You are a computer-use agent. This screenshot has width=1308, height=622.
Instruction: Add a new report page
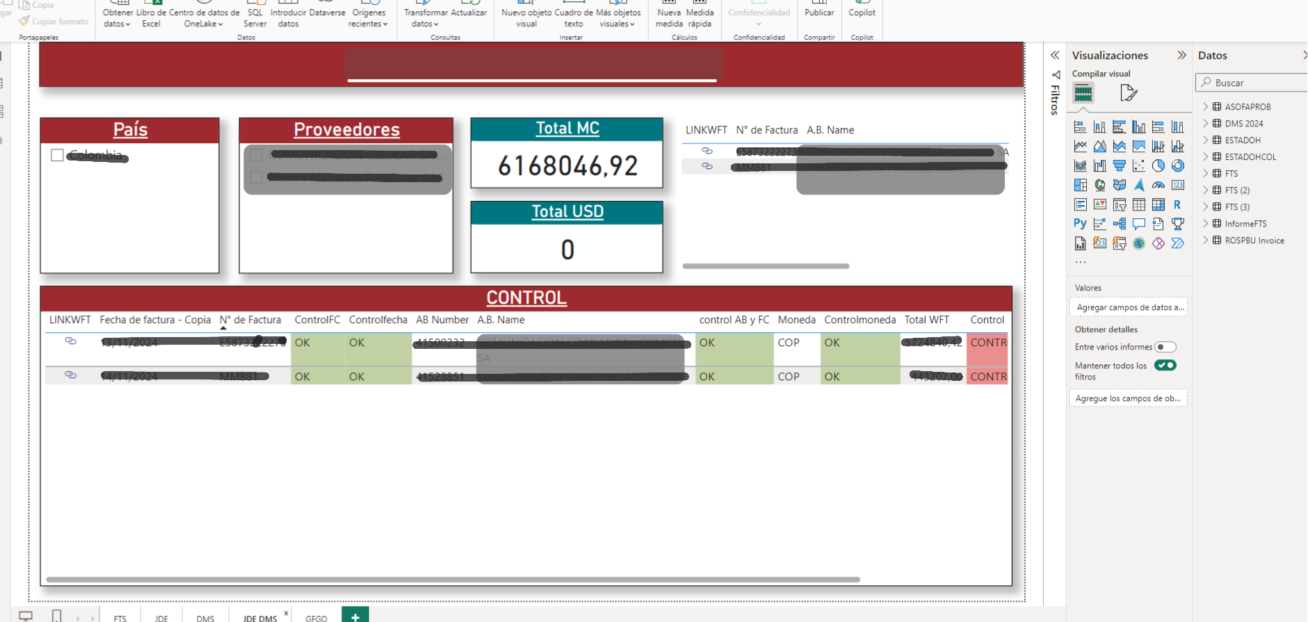(355, 616)
